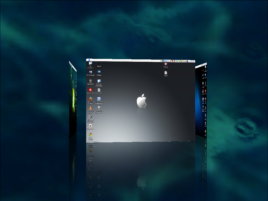Select the My Computer desktop icon
The width and height of the screenshot is (268, 201).
(x=90, y=72)
